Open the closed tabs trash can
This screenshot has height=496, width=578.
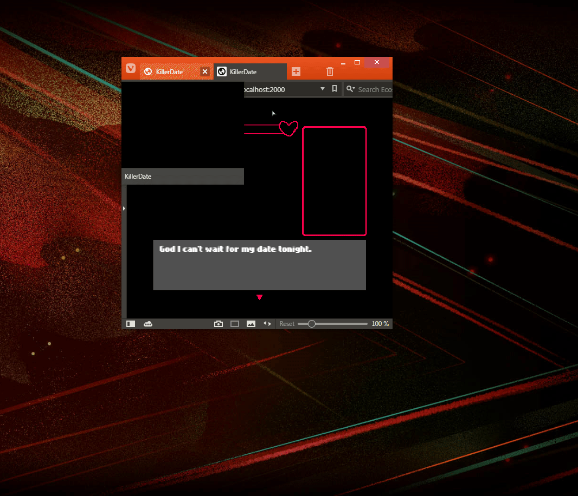pyautogui.click(x=330, y=71)
